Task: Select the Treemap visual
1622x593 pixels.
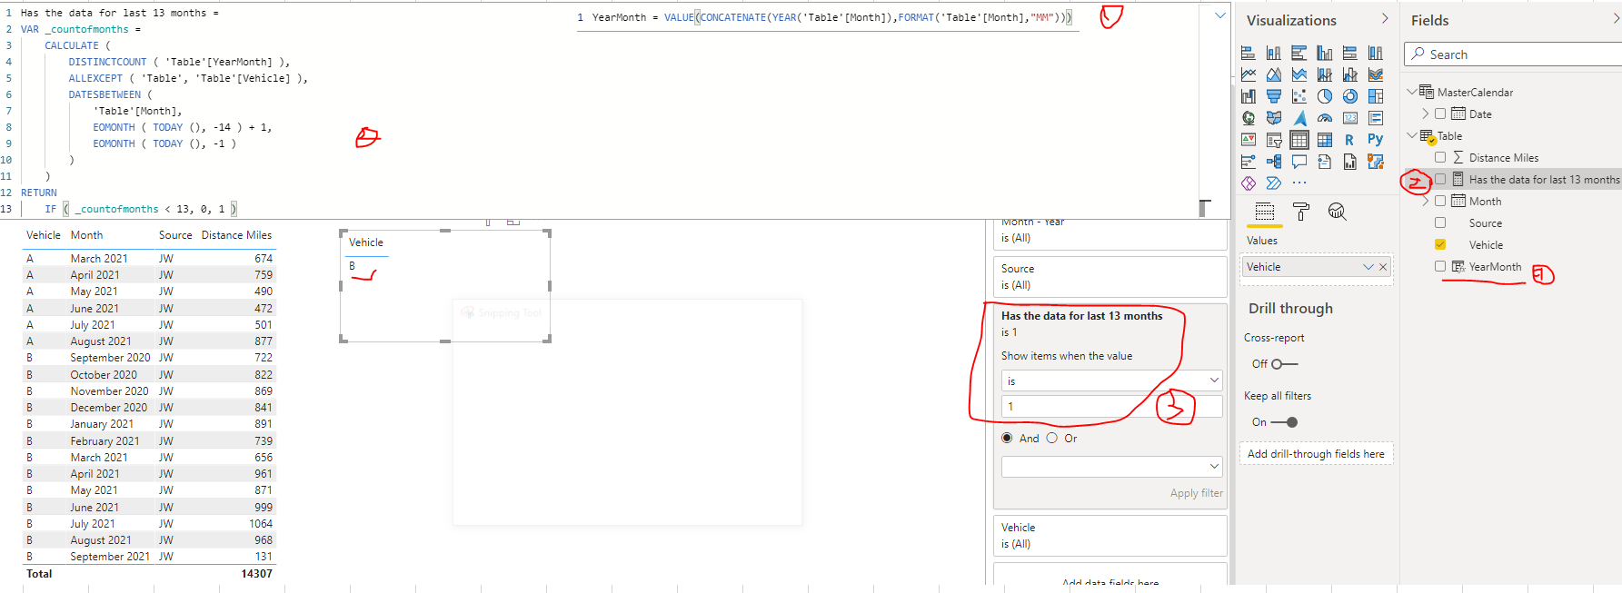Action: point(1376,96)
